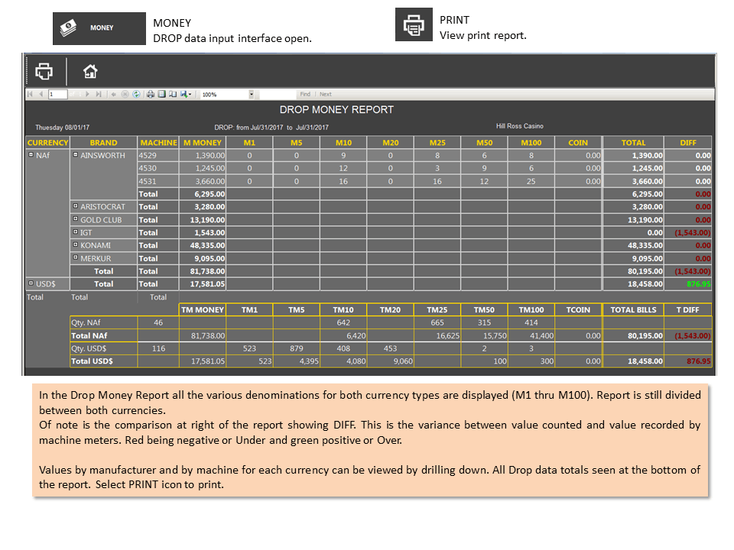734x550 pixels.
Task: Go to the home screen icon
Action: (x=90, y=72)
